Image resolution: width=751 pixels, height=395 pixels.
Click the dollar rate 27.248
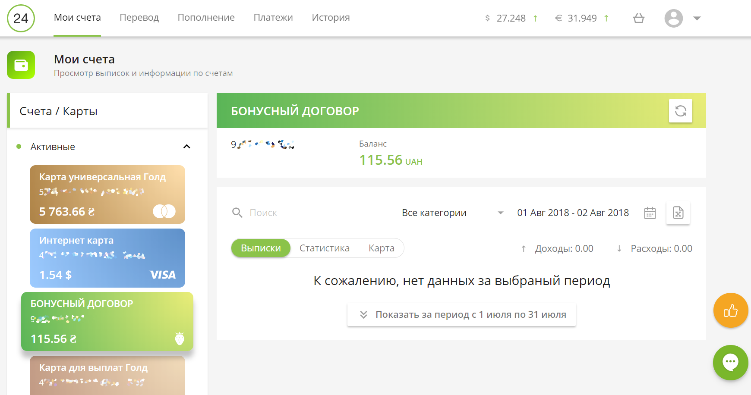click(511, 18)
